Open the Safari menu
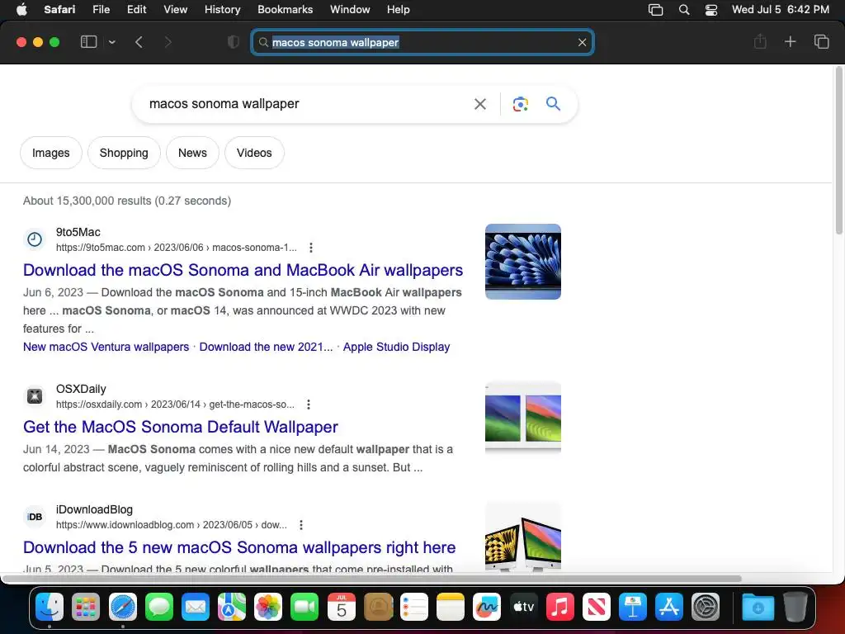 [x=59, y=10]
